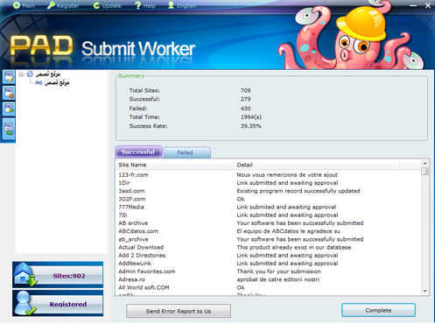Click detail 'Existing program record successfully updated'
Screen dimensions: 435x324
coord(298,191)
